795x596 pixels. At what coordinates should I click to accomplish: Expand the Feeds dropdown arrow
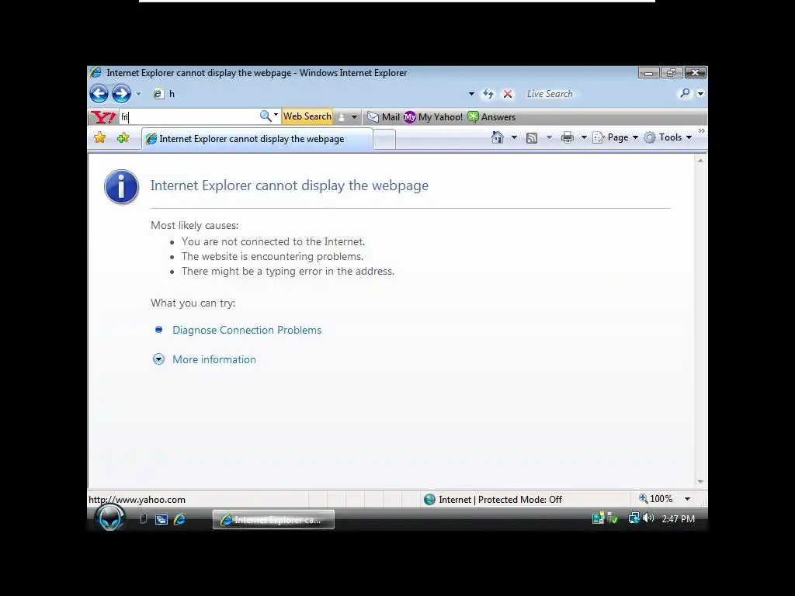[549, 137]
